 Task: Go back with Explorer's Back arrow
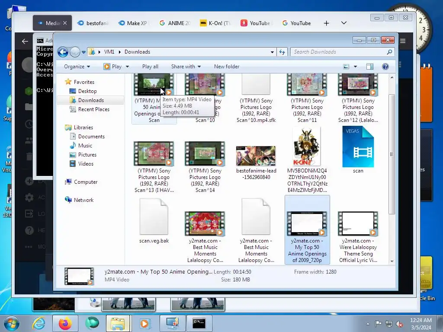(x=63, y=52)
